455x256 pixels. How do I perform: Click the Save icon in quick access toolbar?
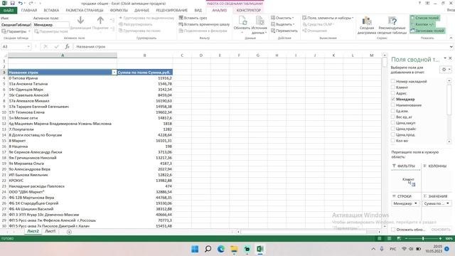point(13,3)
